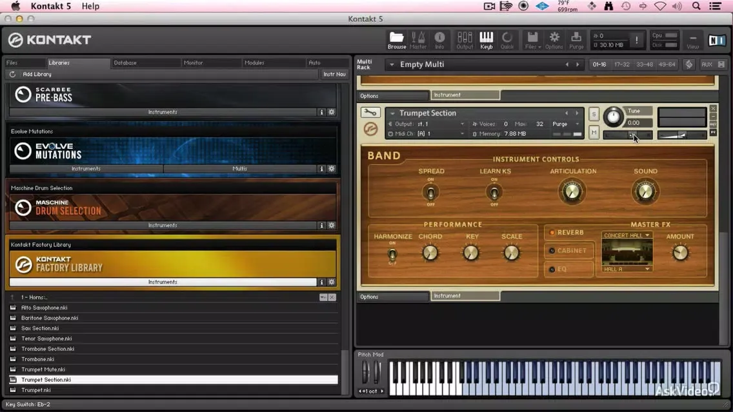
Task: Select next instrument with Trumpet Section right arrow
Action: tap(577, 113)
